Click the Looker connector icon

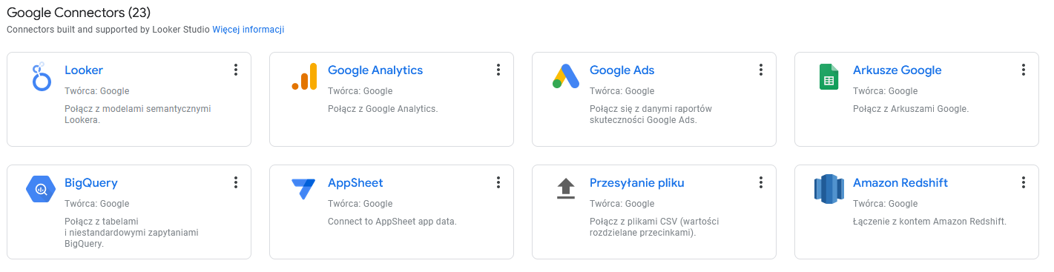(41, 77)
